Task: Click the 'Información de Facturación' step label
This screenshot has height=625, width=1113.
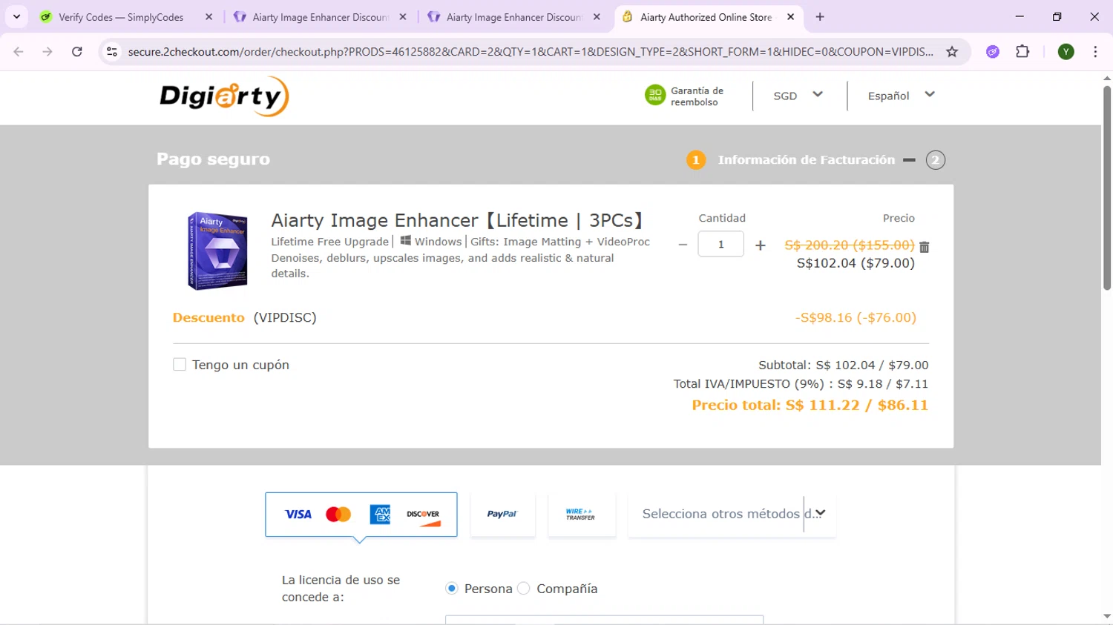Action: click(807, 160)
